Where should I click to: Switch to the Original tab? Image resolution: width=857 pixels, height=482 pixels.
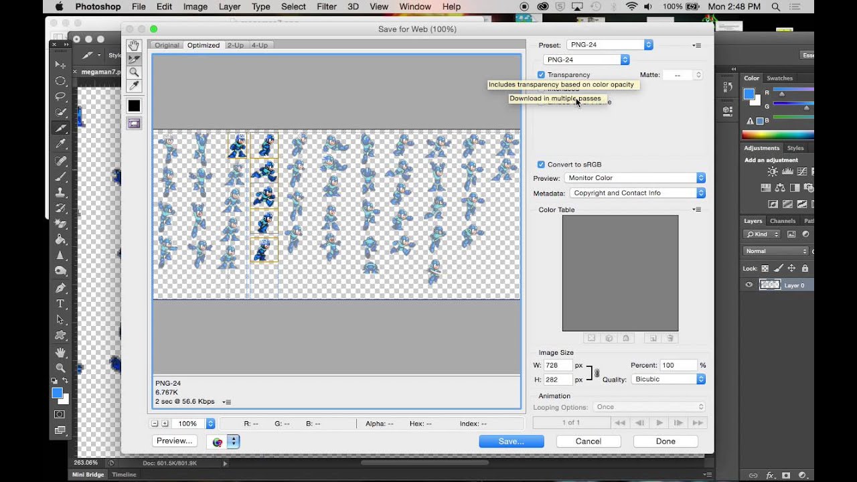(x=167, y=46)
